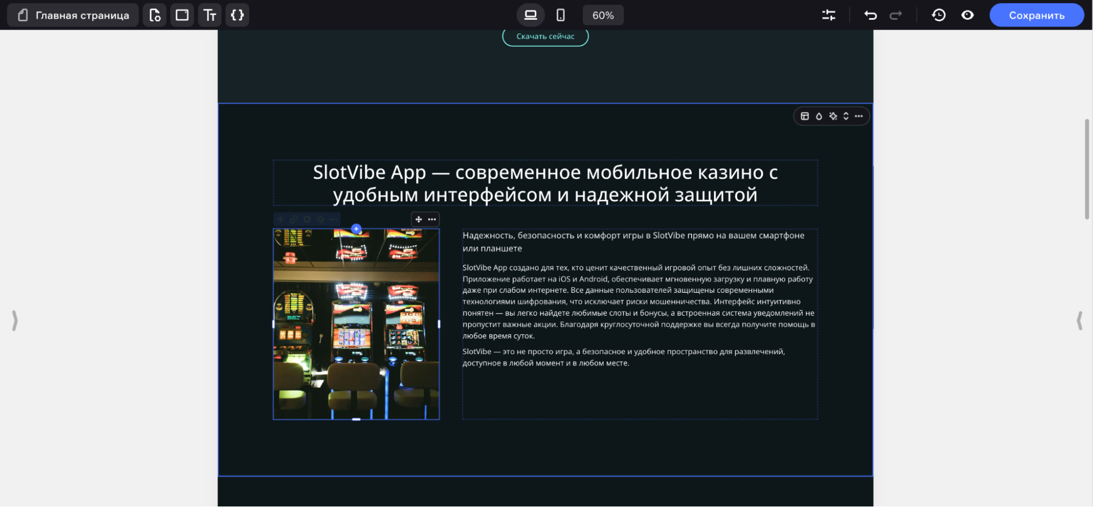
Task: Expand the right side panel handle
Action: click(1079, 321)
